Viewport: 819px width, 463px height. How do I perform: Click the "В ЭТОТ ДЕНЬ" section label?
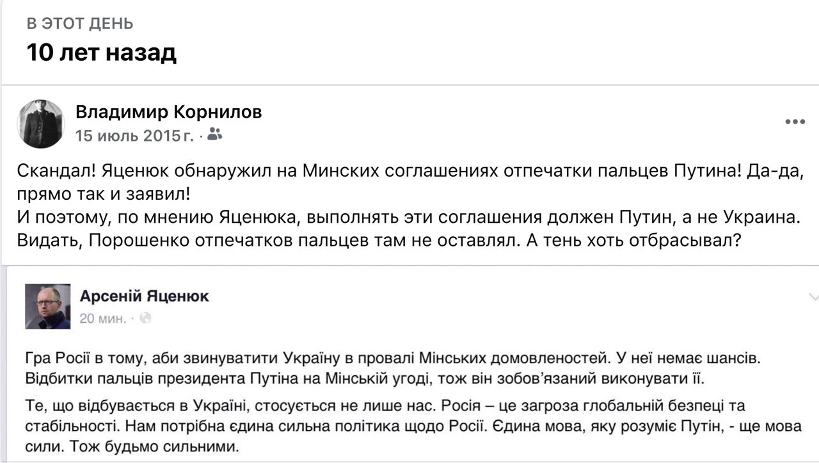click(80, 24)
